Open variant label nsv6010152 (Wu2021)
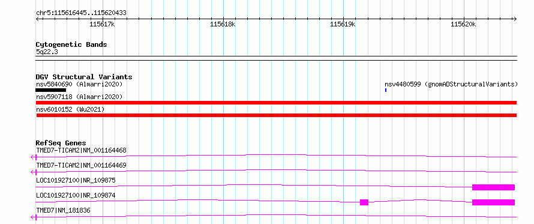534x224 pixels. click(70, 109)
